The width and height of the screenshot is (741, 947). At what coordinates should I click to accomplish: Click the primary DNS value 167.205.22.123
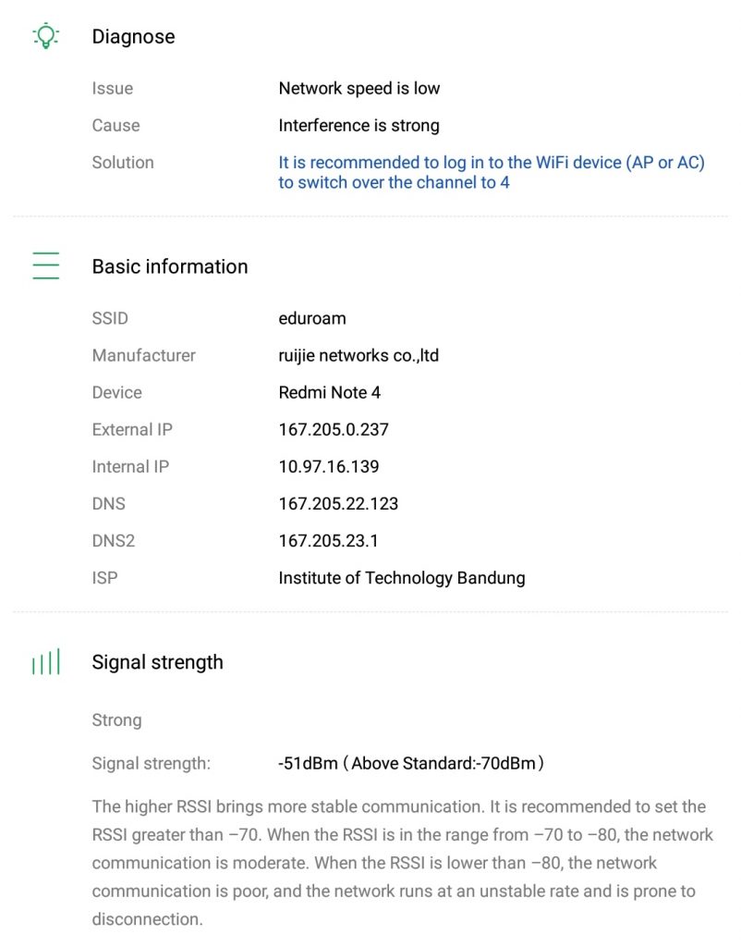coord(338,504)
